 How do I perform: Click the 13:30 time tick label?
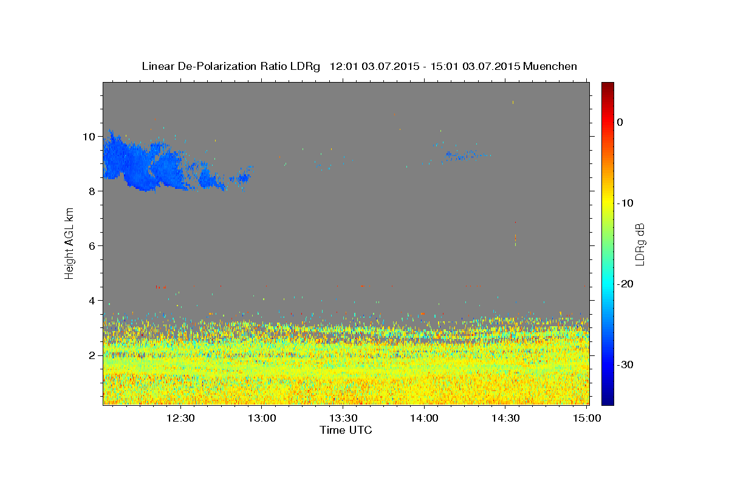pos(343,418)
